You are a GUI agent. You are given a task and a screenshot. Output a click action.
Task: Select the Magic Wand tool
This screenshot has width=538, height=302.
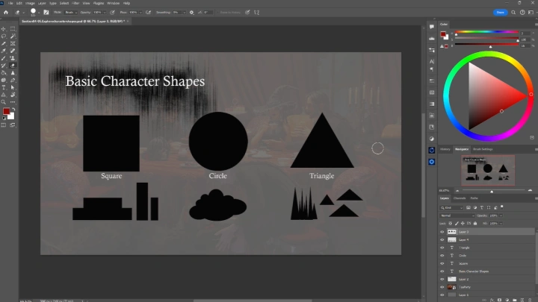click(13, 37)
